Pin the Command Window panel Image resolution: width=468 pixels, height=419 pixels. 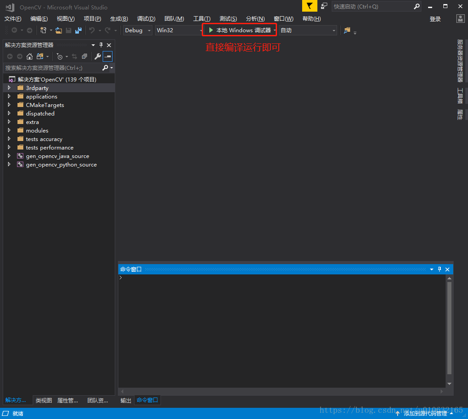[x=439, y=269]
